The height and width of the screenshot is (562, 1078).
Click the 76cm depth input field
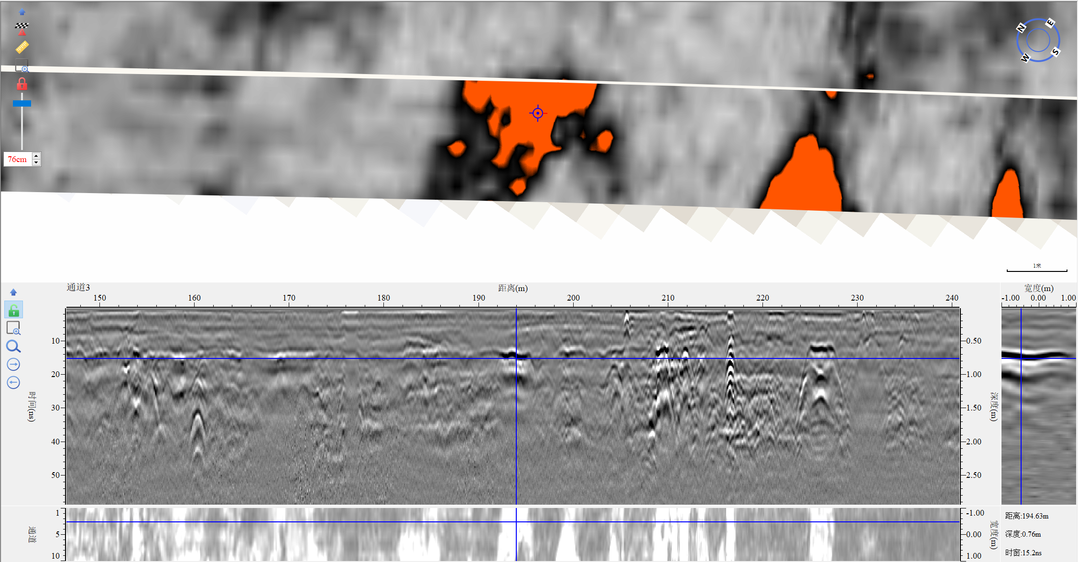coord(18,159)
